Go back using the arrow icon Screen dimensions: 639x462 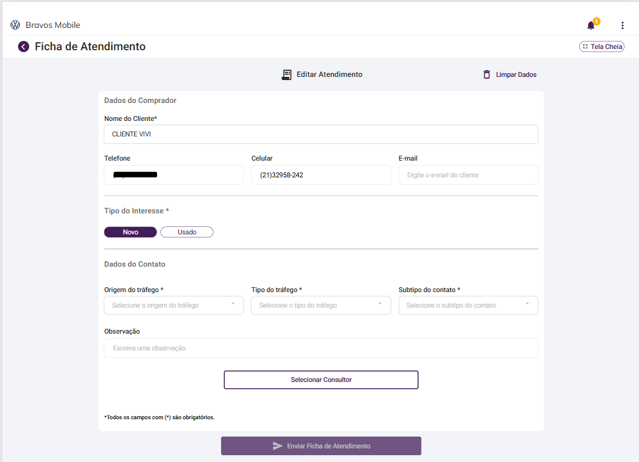[24, 47]
